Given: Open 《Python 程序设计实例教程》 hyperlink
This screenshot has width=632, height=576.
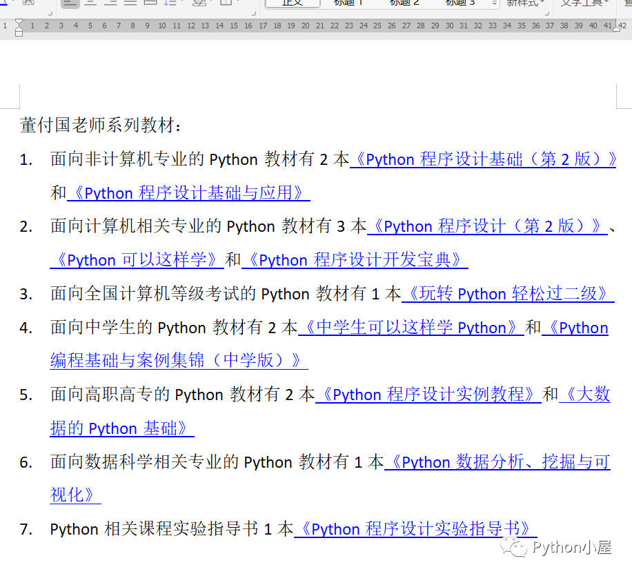Looking at the screenshot, I should (428, 395).
